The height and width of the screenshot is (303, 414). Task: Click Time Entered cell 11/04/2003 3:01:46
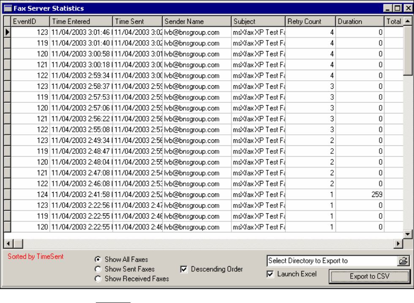click(x=81, y=32)
